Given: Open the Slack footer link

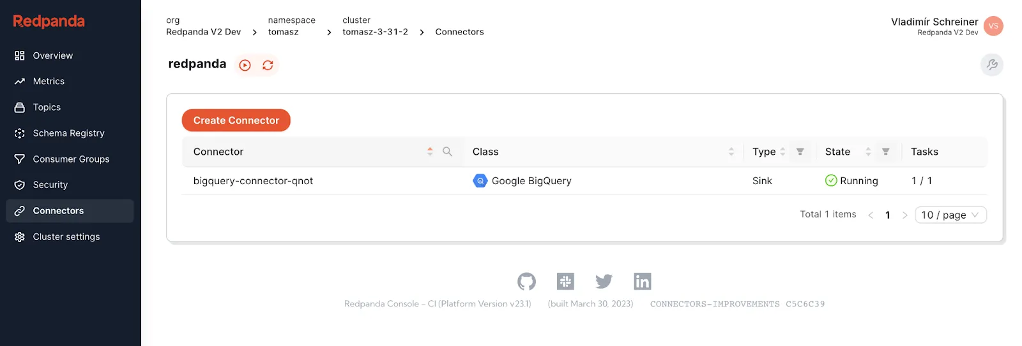Looking at the screenshot, I should point(565,281).
